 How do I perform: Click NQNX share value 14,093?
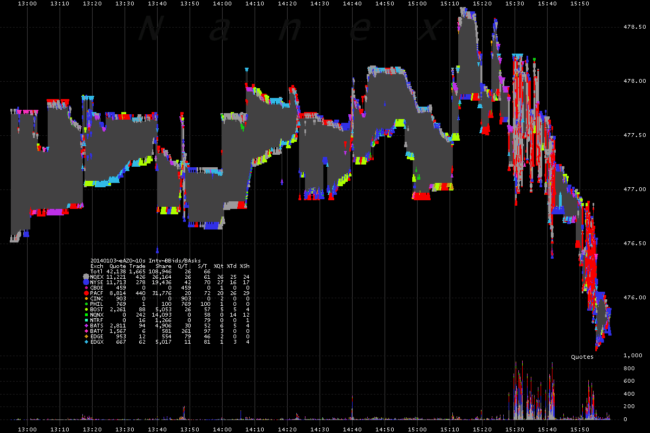[x=161, y=314]
